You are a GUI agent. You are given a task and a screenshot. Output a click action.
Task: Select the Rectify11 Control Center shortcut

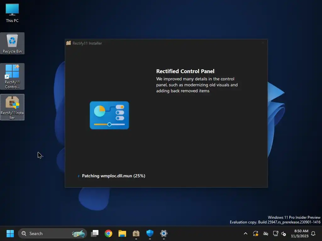click(x=12, y=77)
